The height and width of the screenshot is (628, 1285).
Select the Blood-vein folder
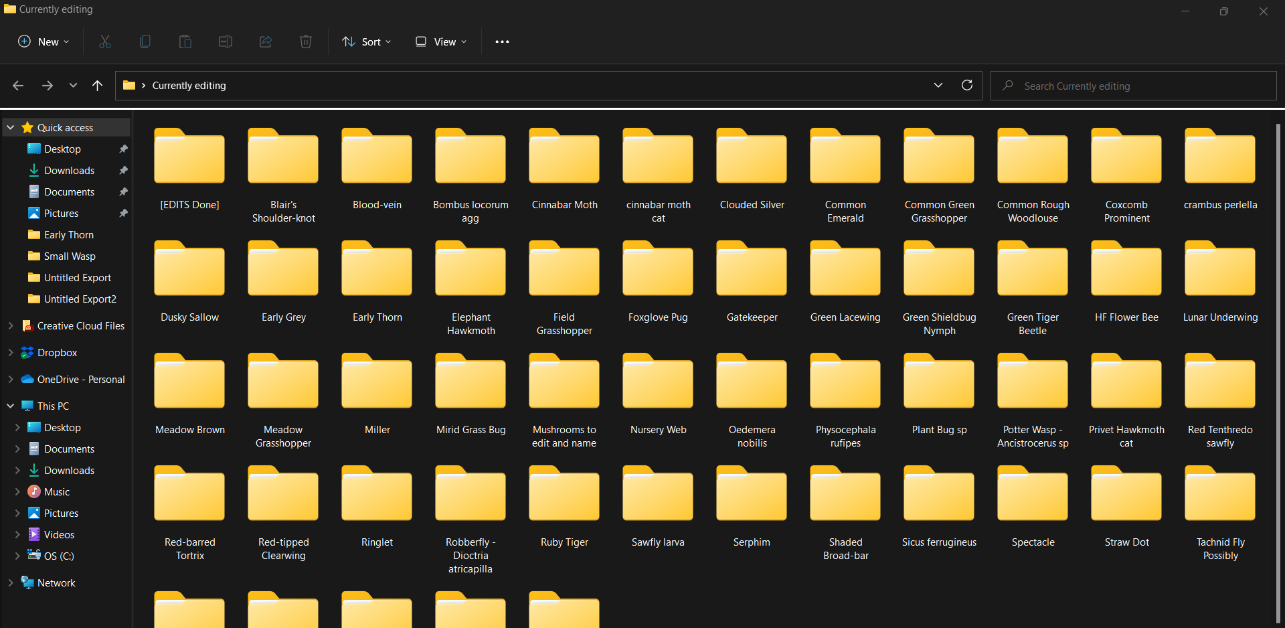[x=377, y=168]
